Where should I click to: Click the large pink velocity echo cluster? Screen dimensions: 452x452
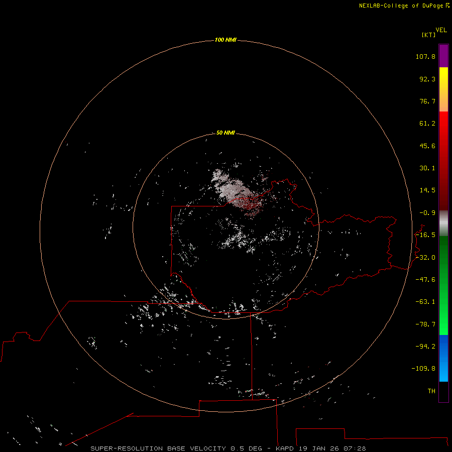click(x=238, y=193)
